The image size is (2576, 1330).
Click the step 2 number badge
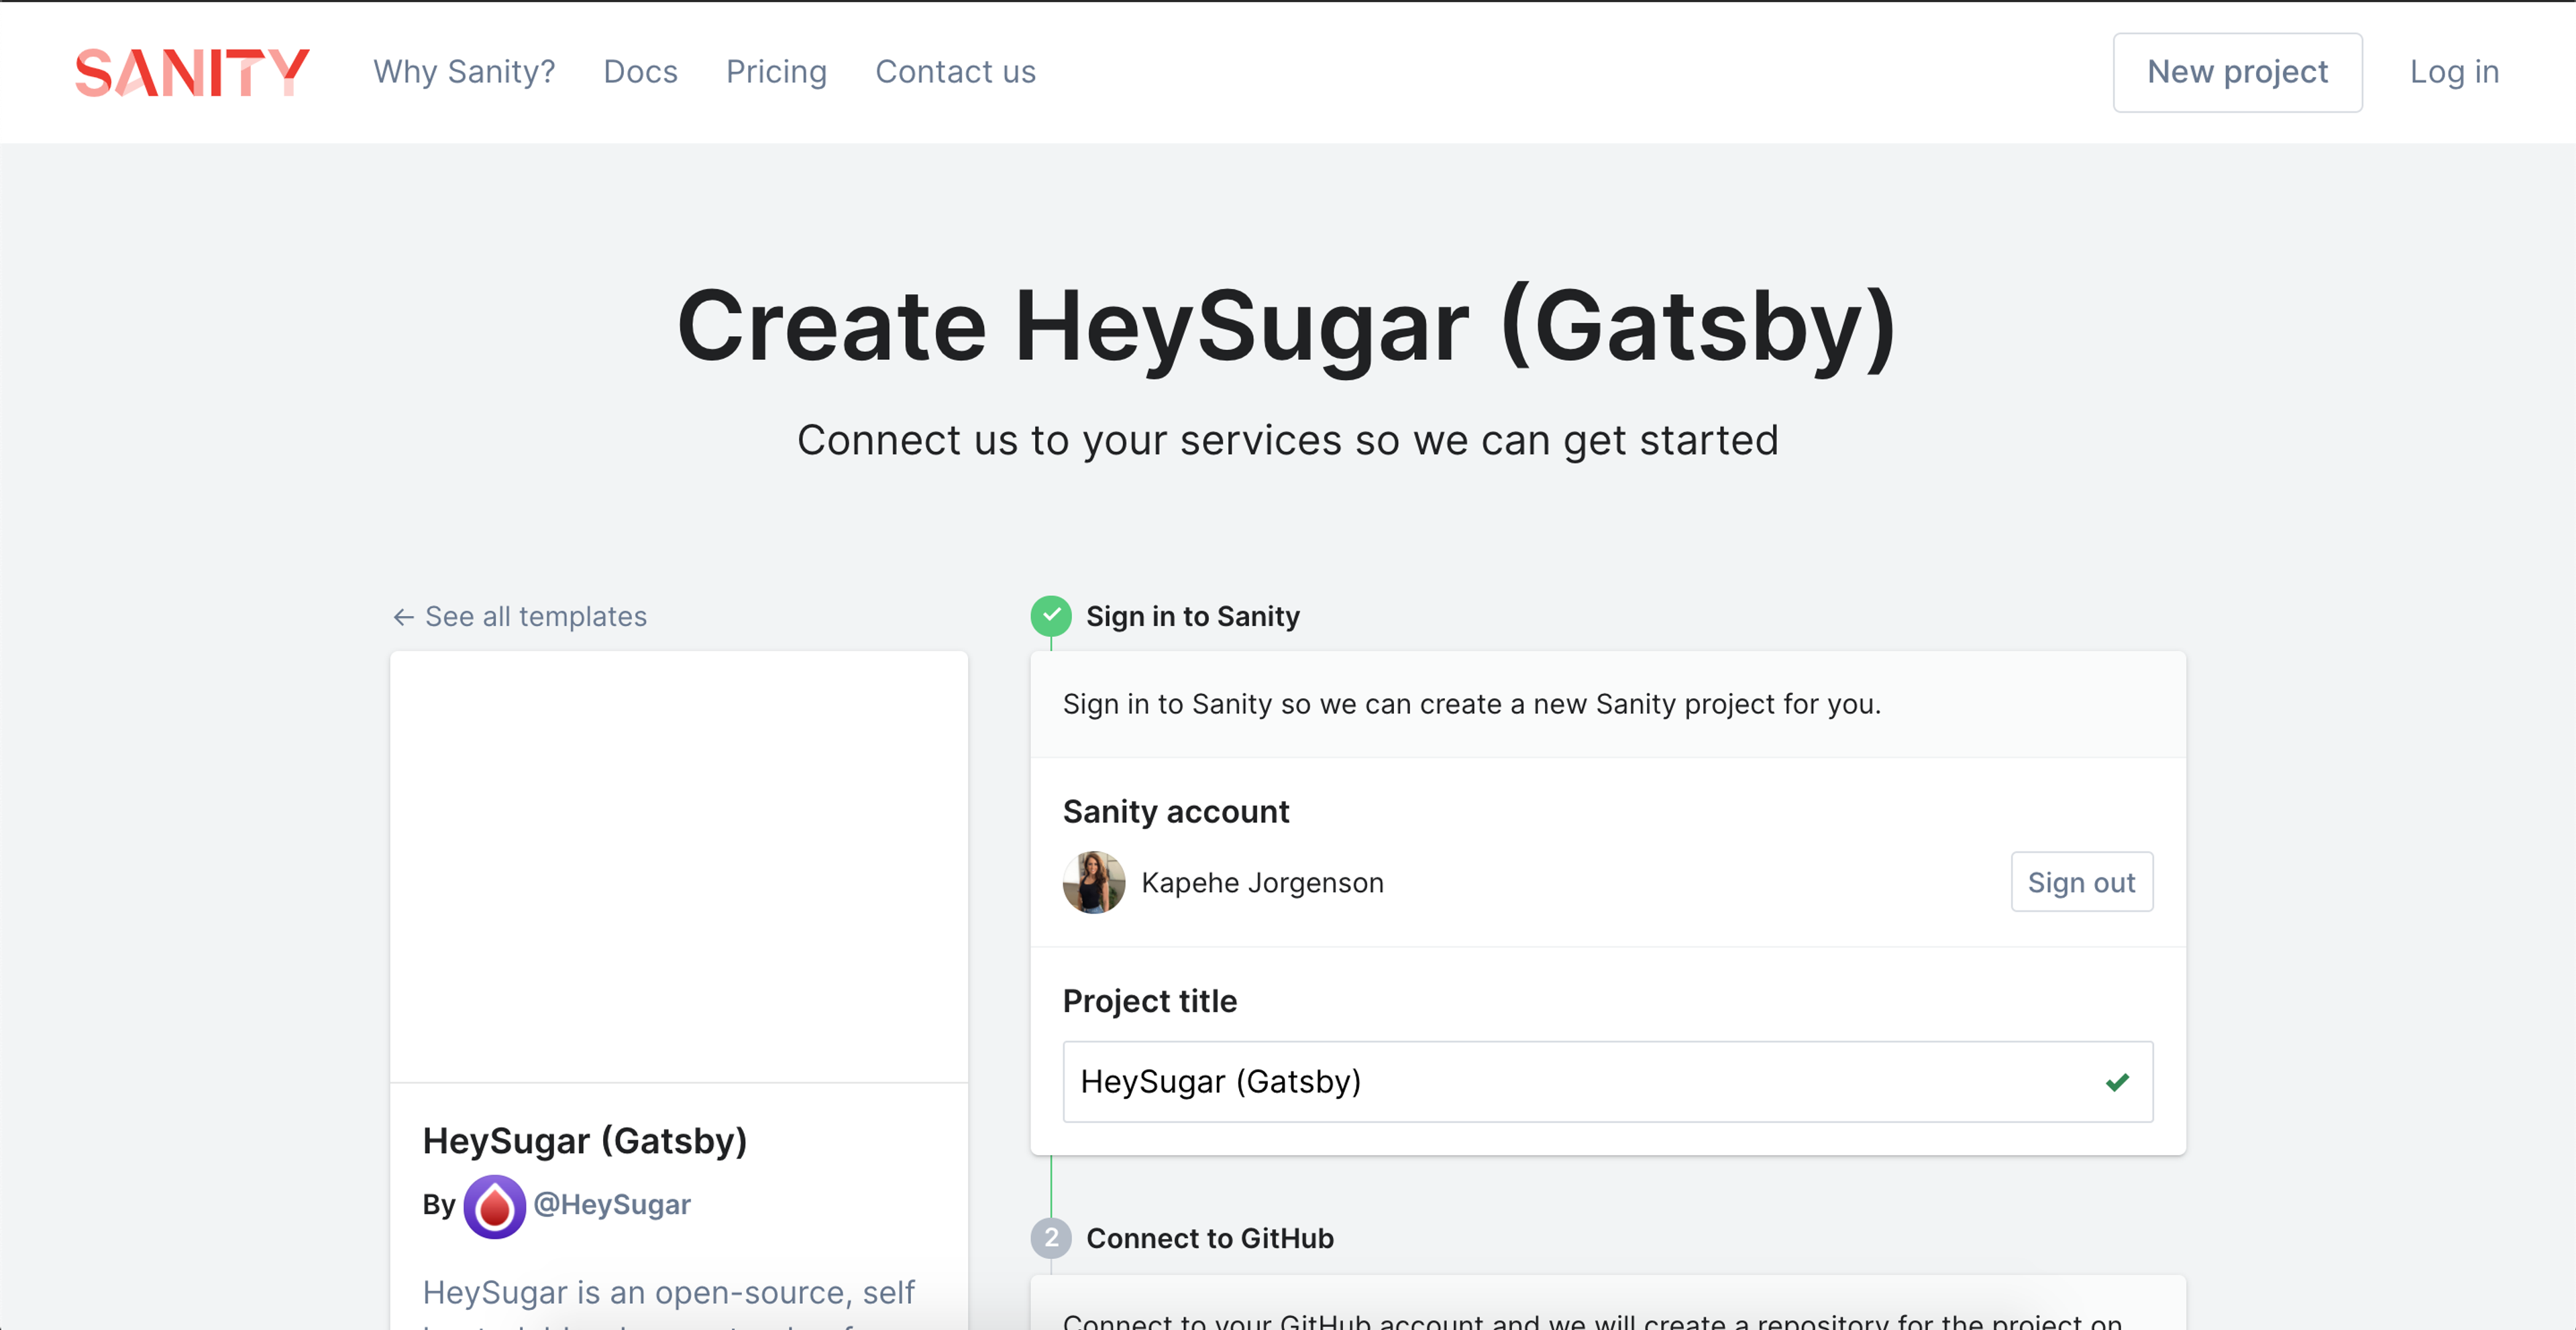click(x=1050, y=1238)
